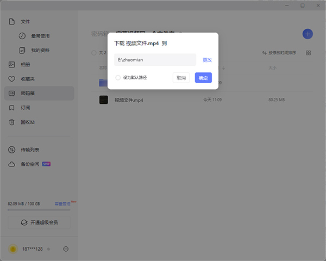326x261 pixels.
Task: Click the 回收站 trash icon
Action: coord(11,122)
